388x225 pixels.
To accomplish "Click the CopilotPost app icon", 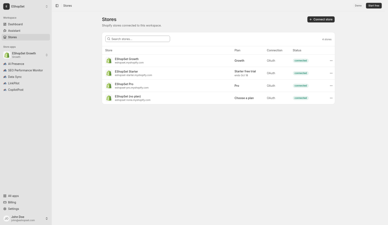I will point(5,90).
